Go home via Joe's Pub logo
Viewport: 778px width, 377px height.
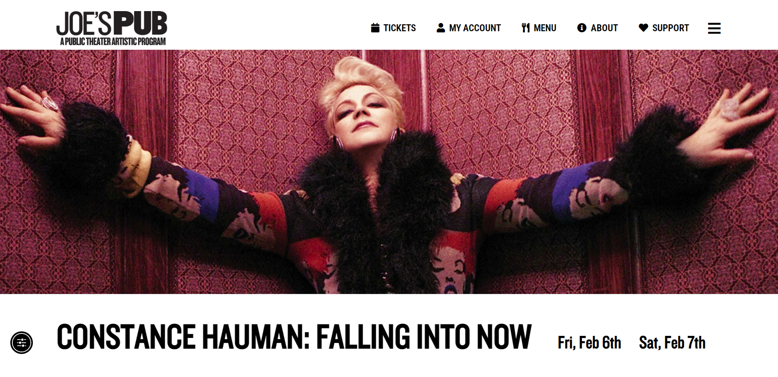(x=112, y=28)
